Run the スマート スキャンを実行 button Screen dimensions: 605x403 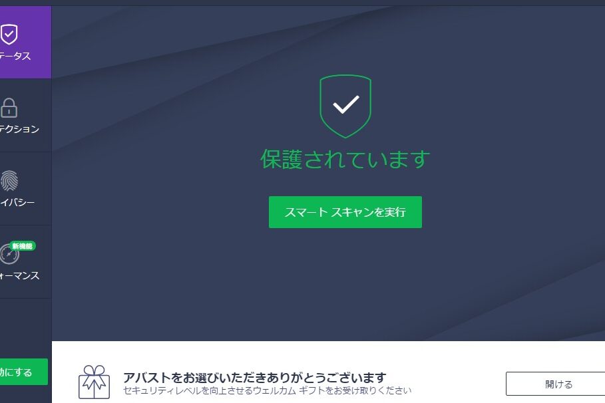point(345,212)
